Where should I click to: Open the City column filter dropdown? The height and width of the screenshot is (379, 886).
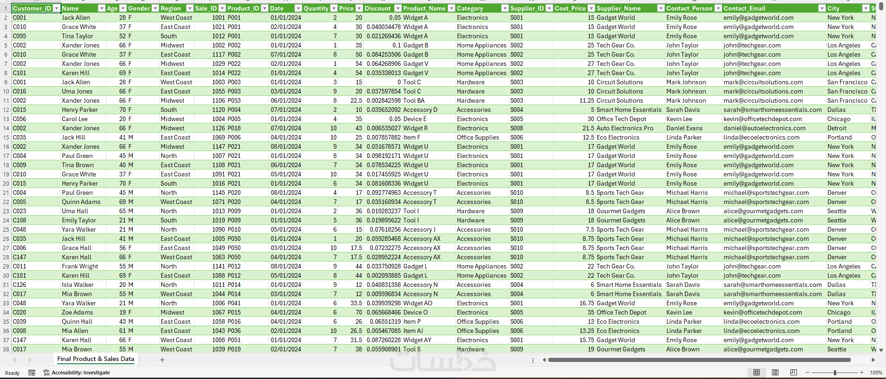coord(866,8)
